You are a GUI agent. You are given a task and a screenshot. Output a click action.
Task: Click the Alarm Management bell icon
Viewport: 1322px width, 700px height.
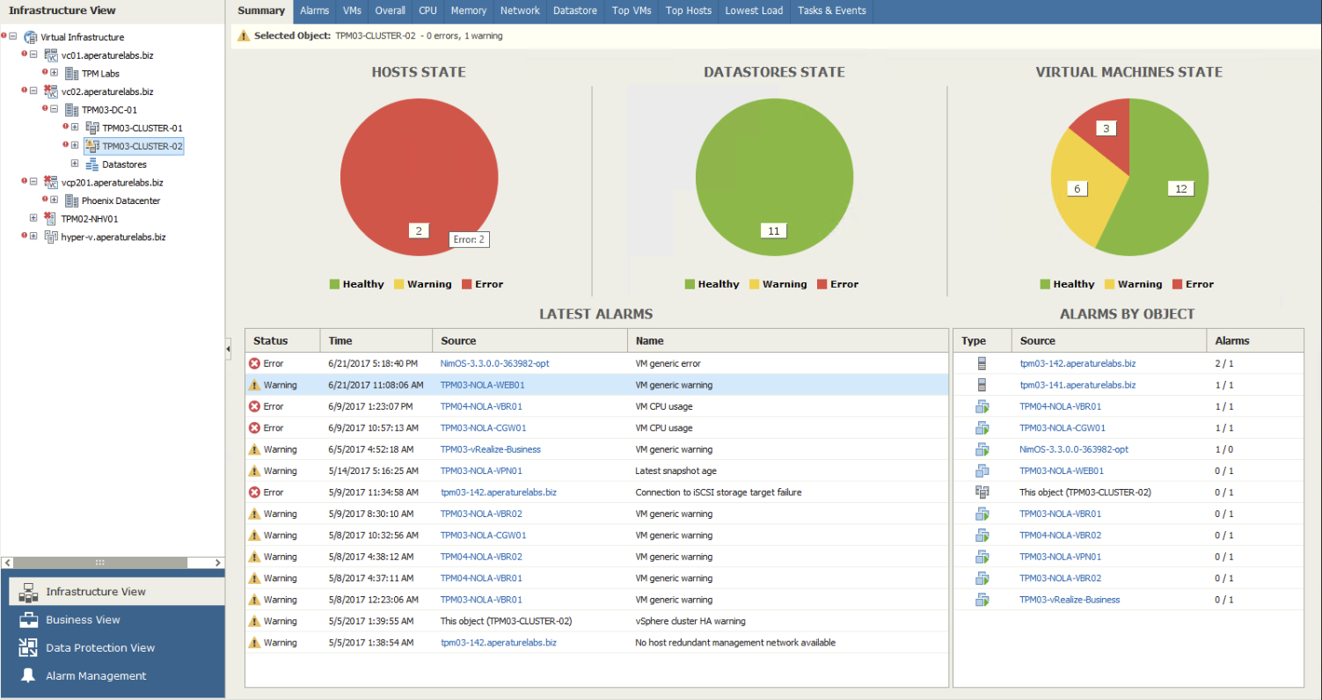pos(28,675)
